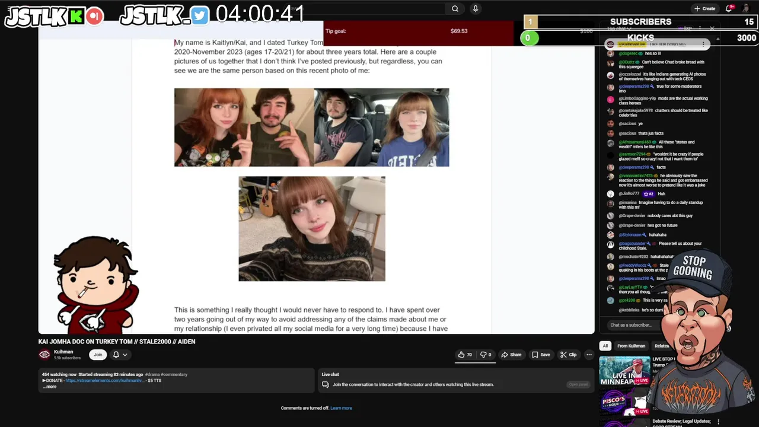Open the Kulhman channel name link
The image size is (759, 427).
[x=63, y=352]
